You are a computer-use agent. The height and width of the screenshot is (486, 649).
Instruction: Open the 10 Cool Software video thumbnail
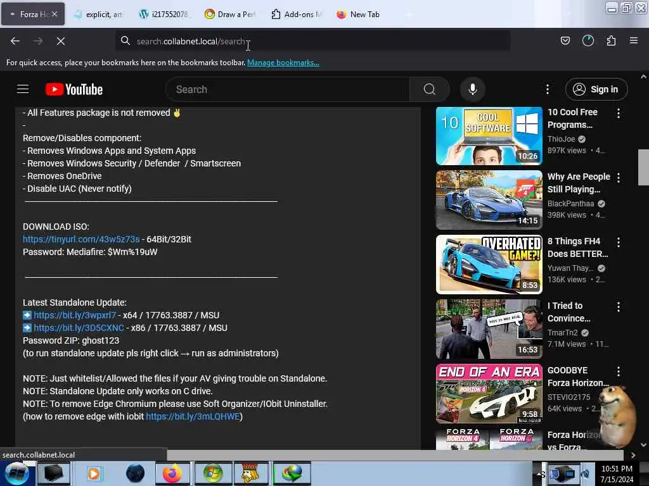489,136
